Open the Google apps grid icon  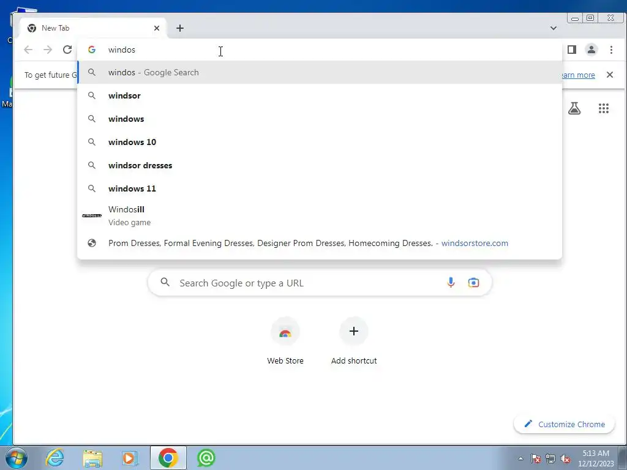603,108
